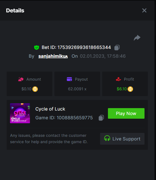Click the Play Now button
This screenshot has width=156, height=180.
pos(126,114)
